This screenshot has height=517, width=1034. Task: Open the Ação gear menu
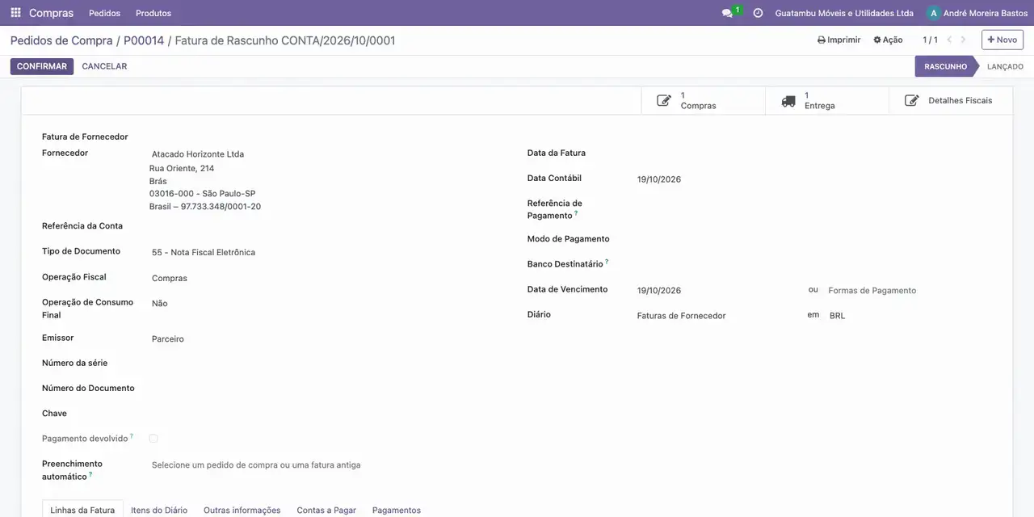coord(888,40)
